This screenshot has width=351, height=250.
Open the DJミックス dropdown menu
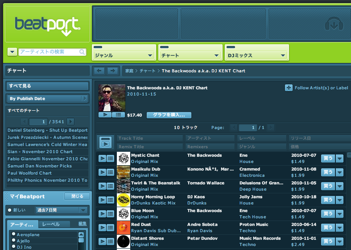tap(257, 55)
